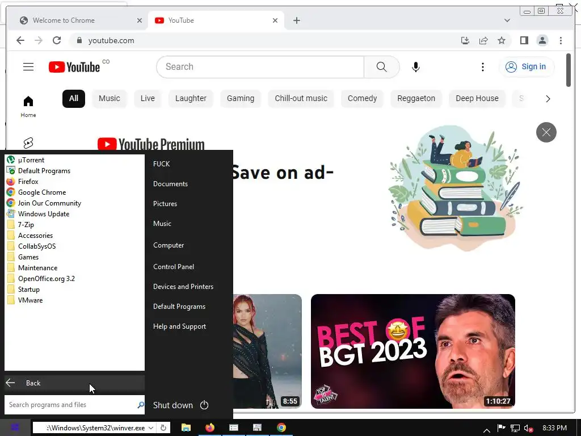Viewport: 581px width, 436px height.
Task: Close the YouTube tab
Action: pyautogui.click(x=275, y=20)
